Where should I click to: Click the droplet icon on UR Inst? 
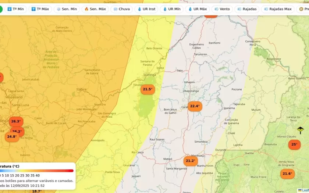pos(140,9)
